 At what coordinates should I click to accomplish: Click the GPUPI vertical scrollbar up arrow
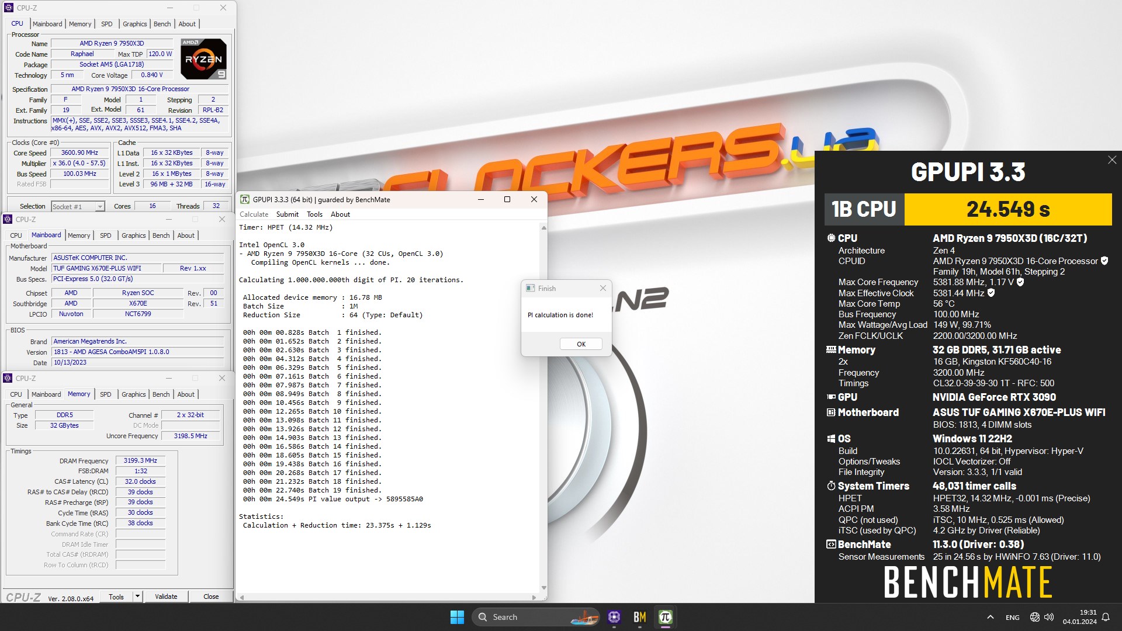[543, 228]
